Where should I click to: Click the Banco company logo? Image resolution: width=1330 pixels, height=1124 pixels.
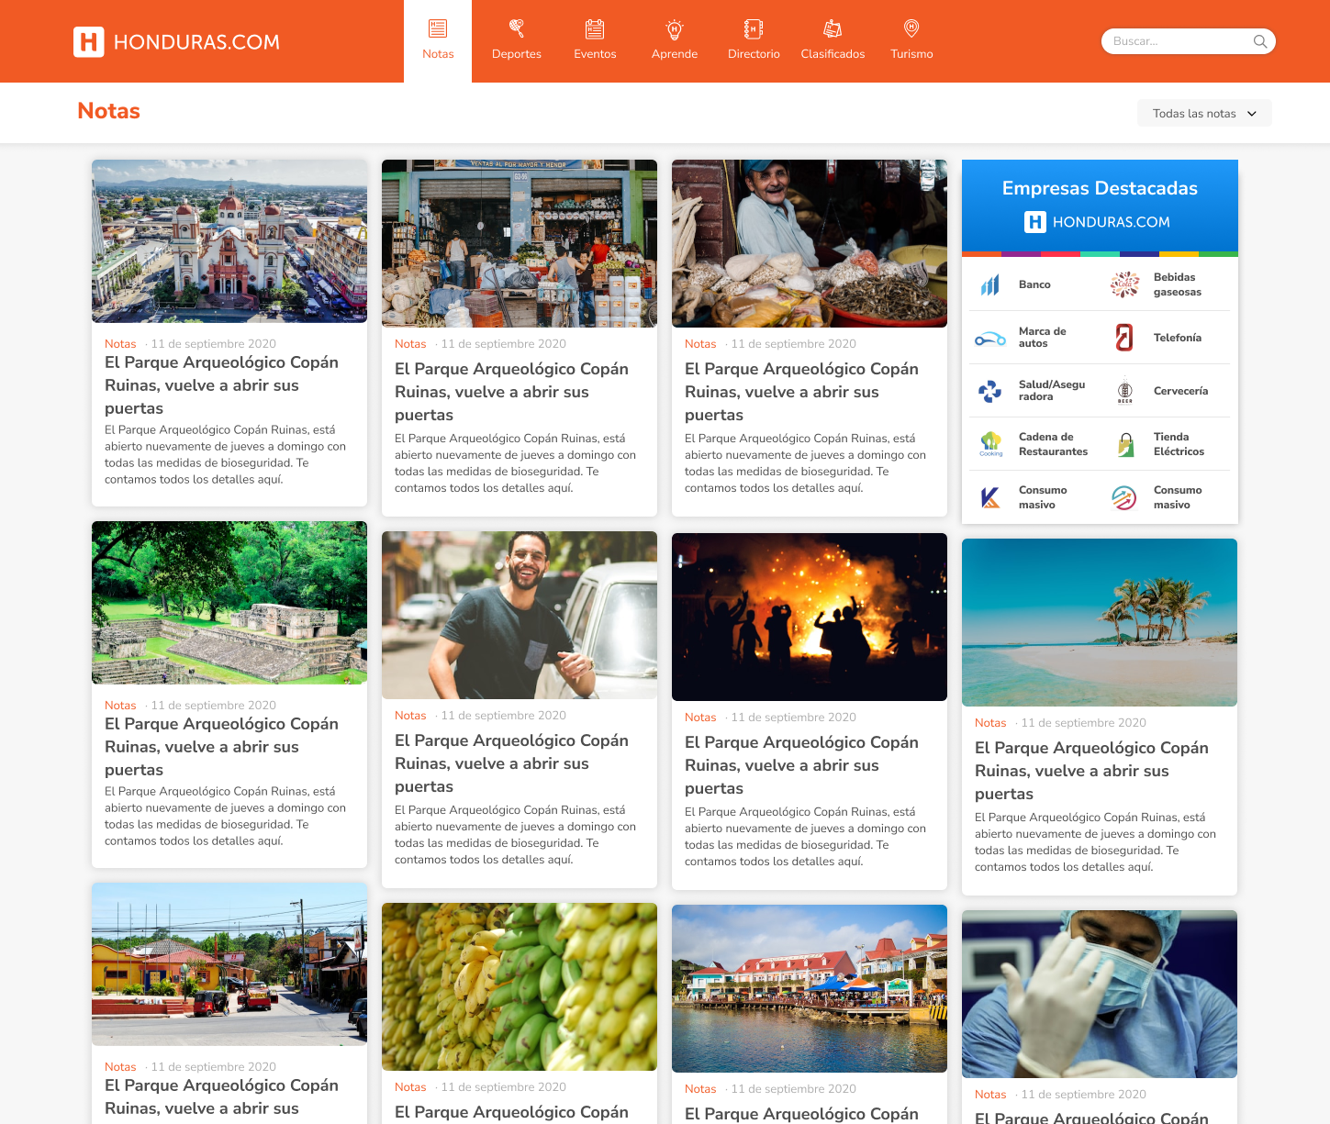pos(989,285)
